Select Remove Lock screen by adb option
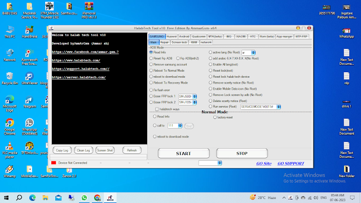Screen dimensions: 361x203 click(210, 95)
